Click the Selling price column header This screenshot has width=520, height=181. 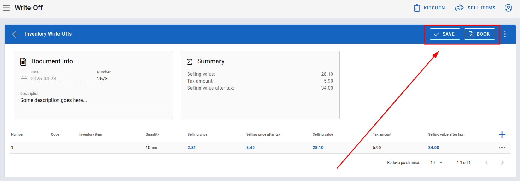pyautogui.click(x=197, y=134)
